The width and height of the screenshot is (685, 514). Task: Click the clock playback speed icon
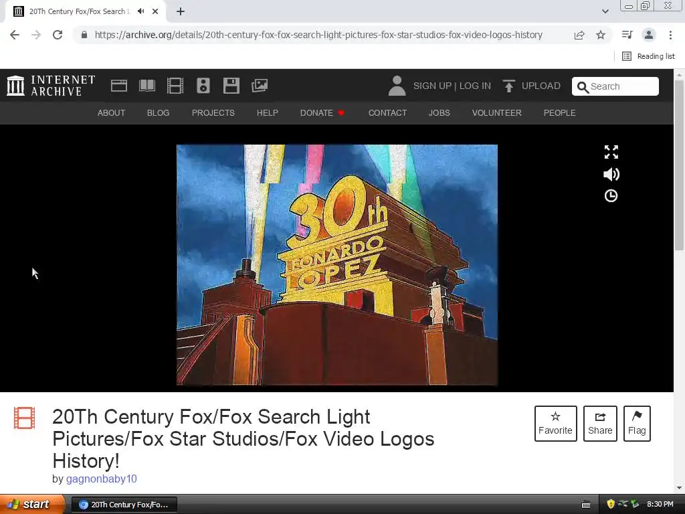pos(611,196)
